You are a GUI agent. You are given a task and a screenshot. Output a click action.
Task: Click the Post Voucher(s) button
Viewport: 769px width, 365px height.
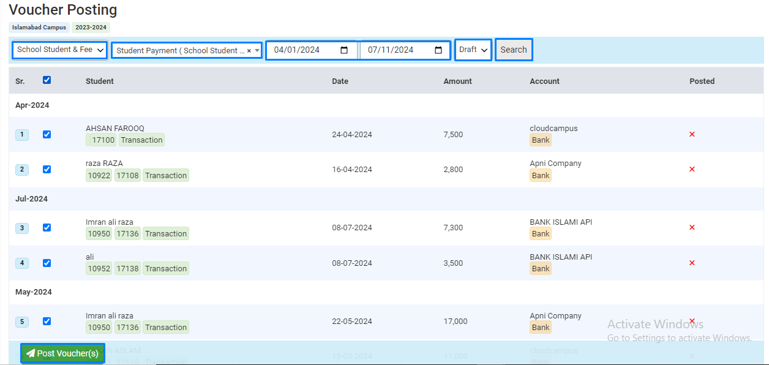click(x=62, y=353)
